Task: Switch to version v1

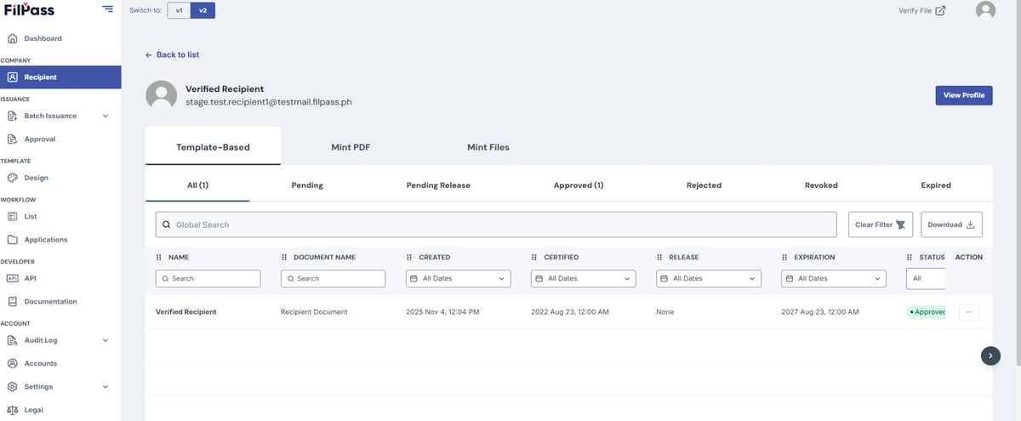Action: tap(179, 10)
